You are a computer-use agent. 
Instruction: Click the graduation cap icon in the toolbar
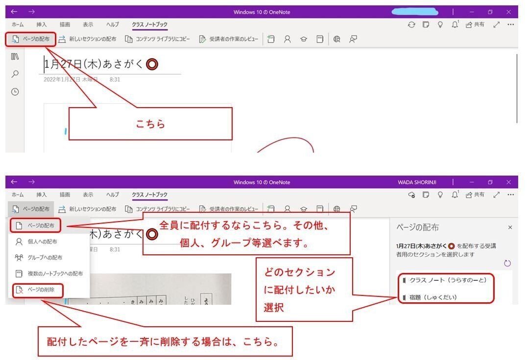click(305, 39)
